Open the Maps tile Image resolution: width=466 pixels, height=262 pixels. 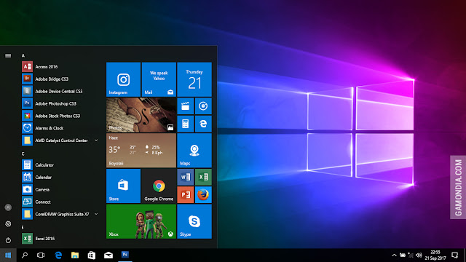tap(194, 151)
